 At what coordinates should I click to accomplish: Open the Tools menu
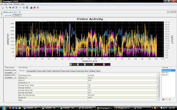(x=10, y=4)
